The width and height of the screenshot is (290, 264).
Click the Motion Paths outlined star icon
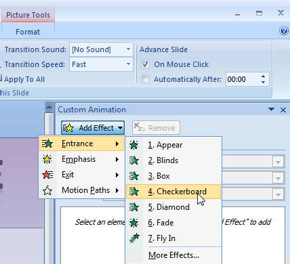(47, 190)
